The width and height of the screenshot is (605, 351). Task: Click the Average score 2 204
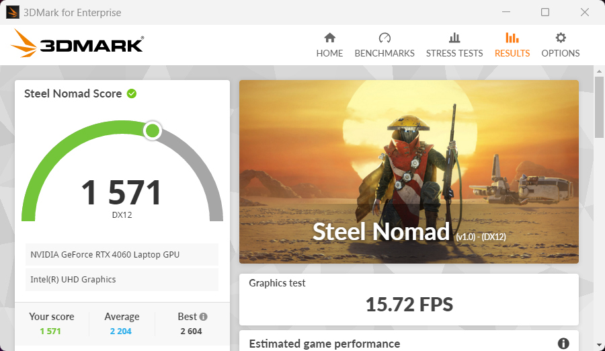(121, 331)
